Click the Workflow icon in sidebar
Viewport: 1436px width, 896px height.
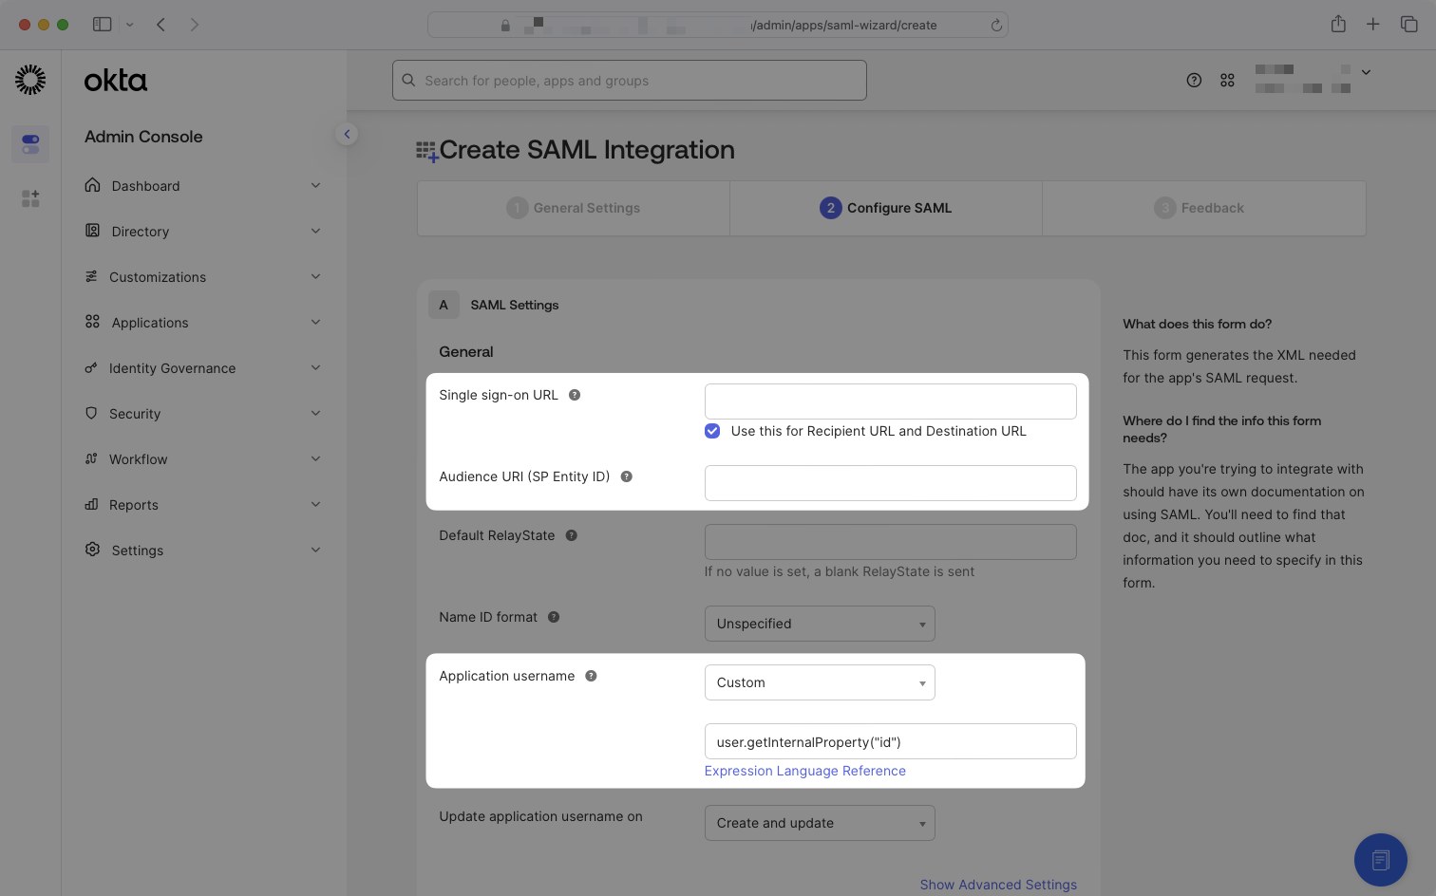91,458
